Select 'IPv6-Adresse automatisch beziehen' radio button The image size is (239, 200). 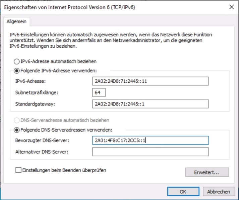coord(16,61)
